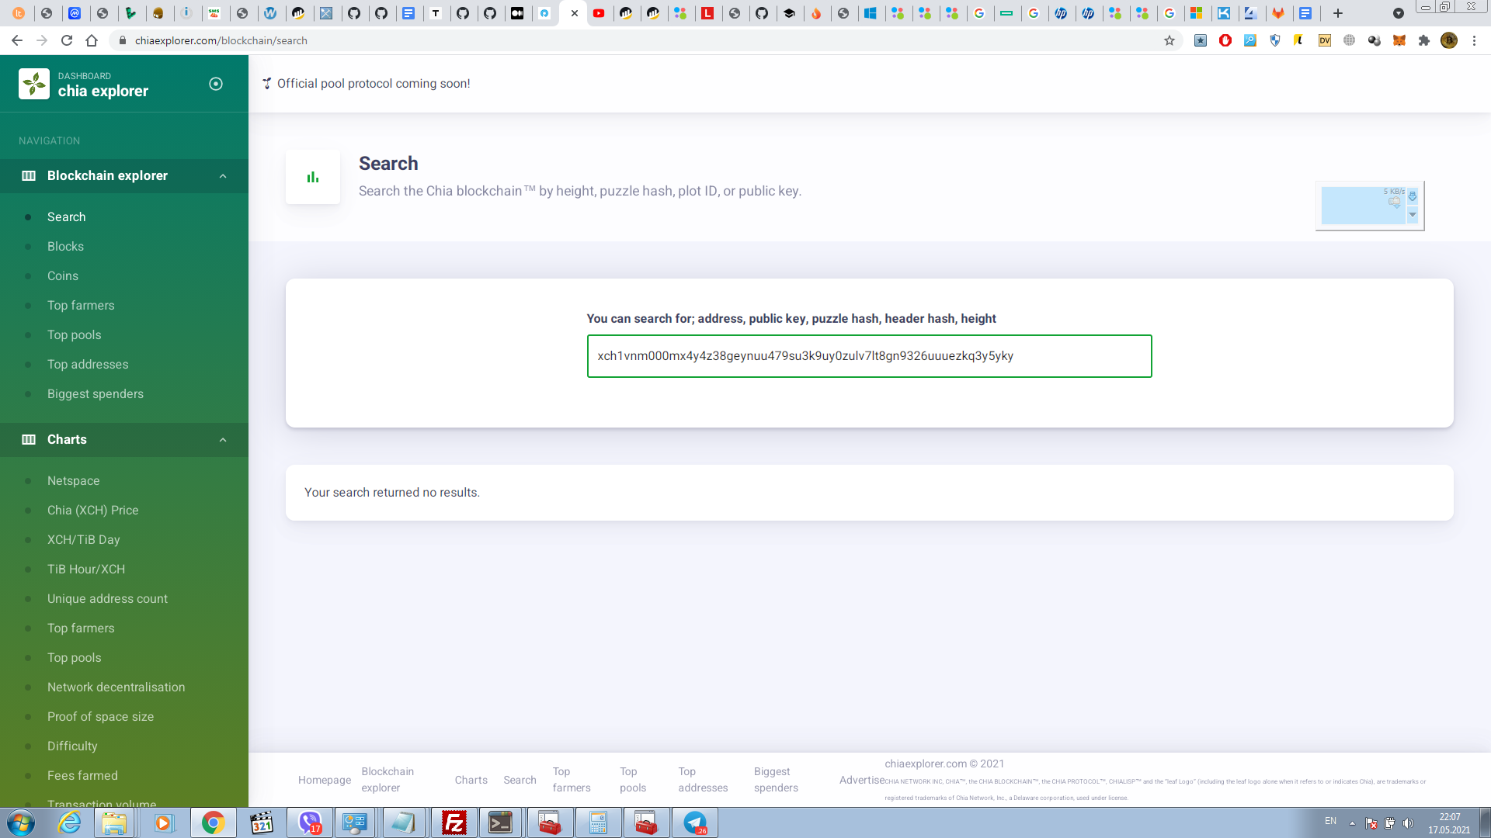Viewport: 1491px width, 838px height.
Task: Click footer Top pools link
Action: point(633,779)
